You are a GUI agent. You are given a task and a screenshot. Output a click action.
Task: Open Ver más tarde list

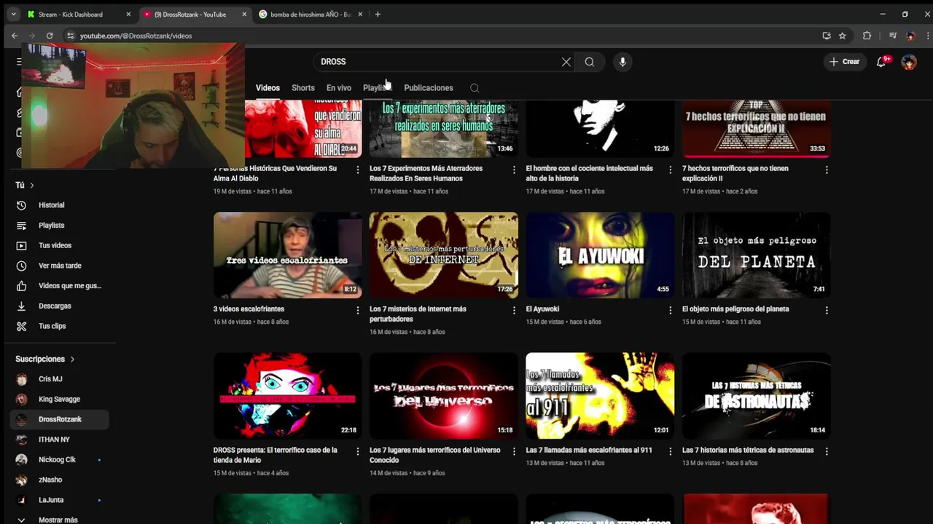coord(61,266)
